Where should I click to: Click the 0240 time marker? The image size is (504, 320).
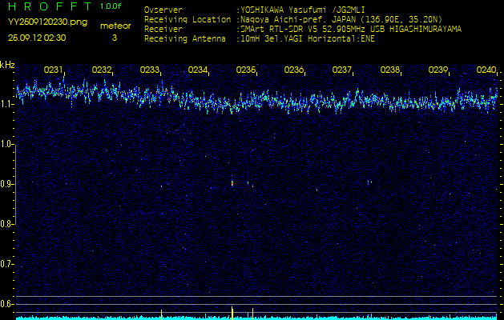[x=486, y=70]
